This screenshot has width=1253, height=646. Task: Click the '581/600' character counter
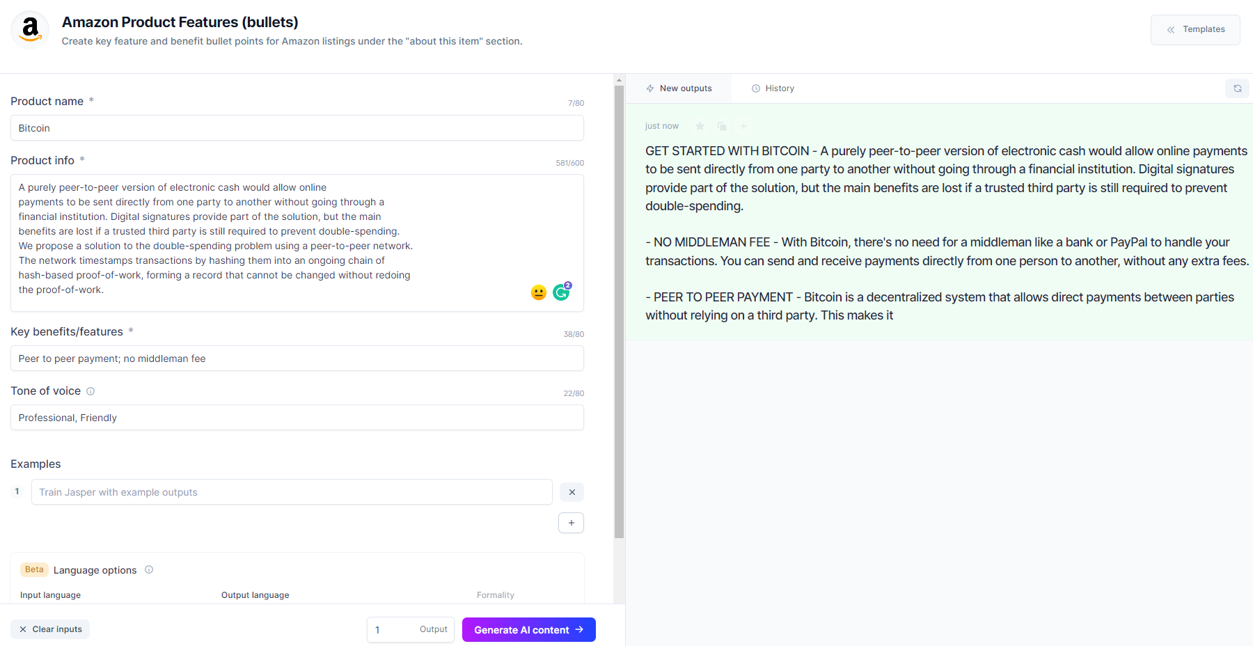[x=570, y=163]
